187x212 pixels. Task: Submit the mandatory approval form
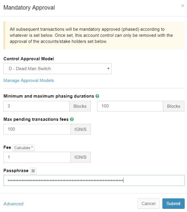tap(173, 204)
